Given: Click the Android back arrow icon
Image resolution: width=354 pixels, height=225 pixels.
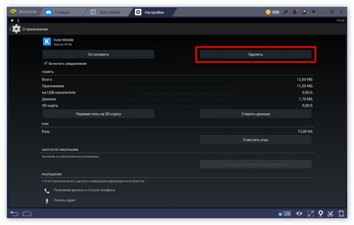Looking at the screenshot, I should [x=14, y=213].
